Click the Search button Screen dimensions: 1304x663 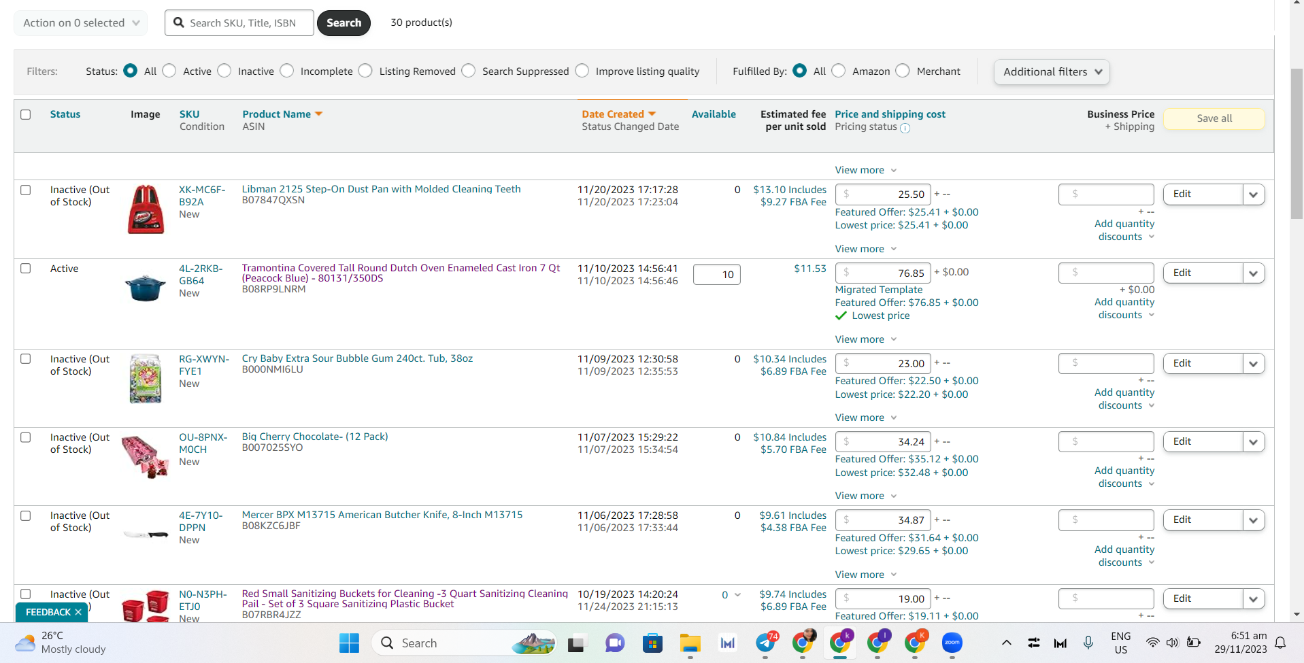point(344,23)
